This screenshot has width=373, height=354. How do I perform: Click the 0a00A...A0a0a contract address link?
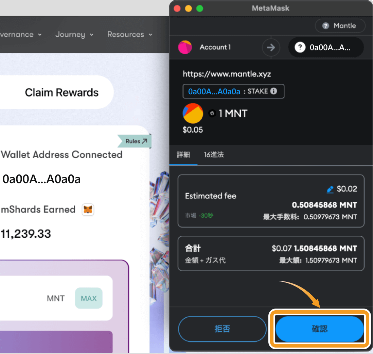tap(214, 92)
